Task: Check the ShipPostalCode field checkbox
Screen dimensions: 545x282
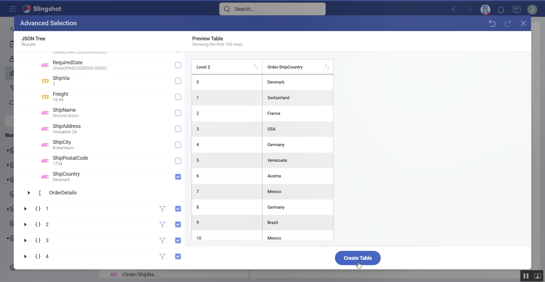Action: coord(178,161)
